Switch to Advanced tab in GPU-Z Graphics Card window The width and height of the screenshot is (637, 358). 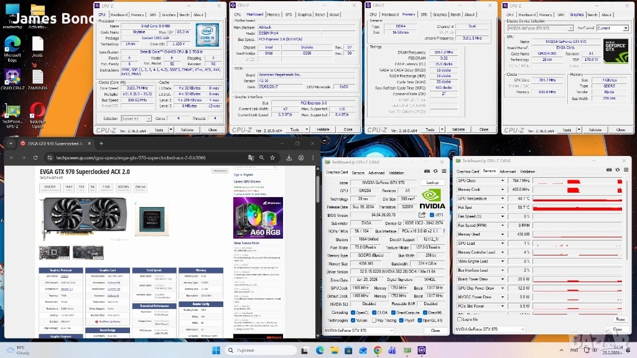(376, 173)
